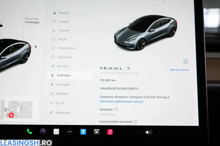Click the download icon beside Software
Image resolution: width=220 pixels, height=146 pixels.
pos(52,75)
